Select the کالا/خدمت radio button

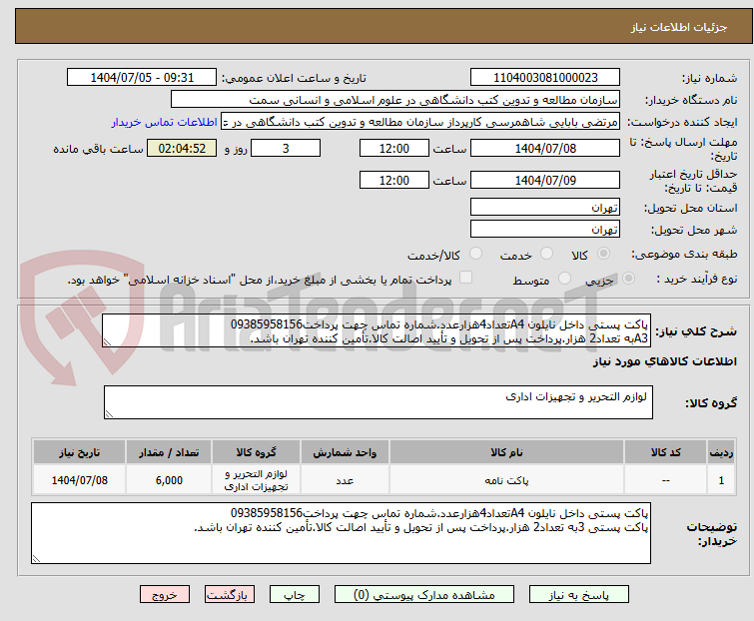pyautogui.click(x=475, y=254)
